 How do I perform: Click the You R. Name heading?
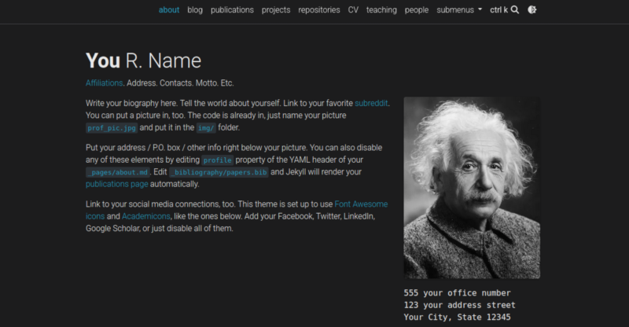click(x=143, y=61)
